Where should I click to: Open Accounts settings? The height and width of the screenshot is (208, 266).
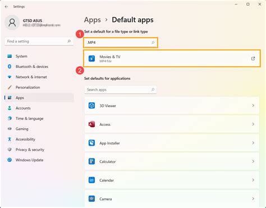point(39,108)
